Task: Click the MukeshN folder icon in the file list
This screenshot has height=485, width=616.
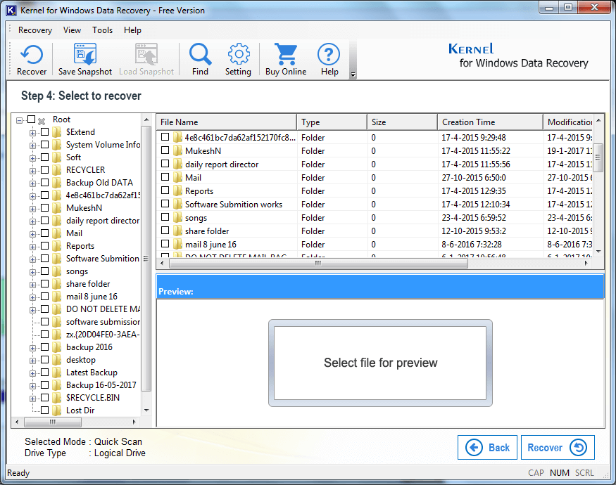Action: tap(177, 150)
